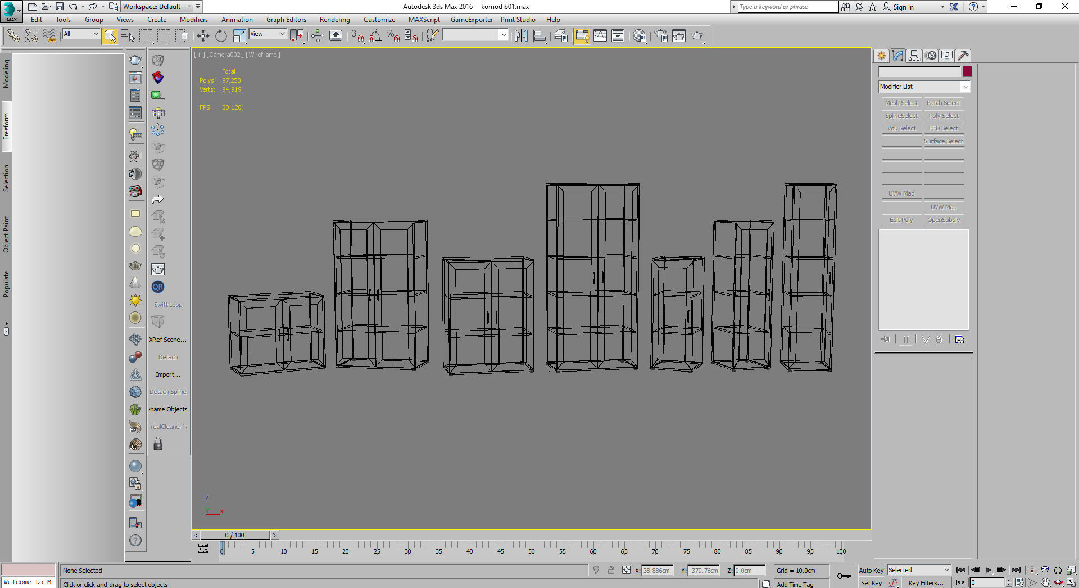Enable Auto Key mode
The width and height of the screenshot is (1079, 588).
click(x=871, y=571)
